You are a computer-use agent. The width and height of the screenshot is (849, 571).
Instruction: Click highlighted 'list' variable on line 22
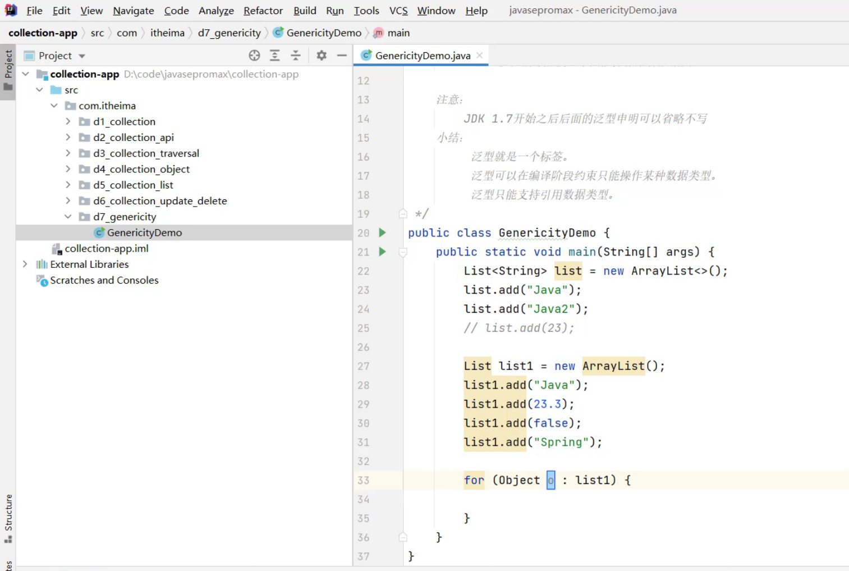point(568,271)
